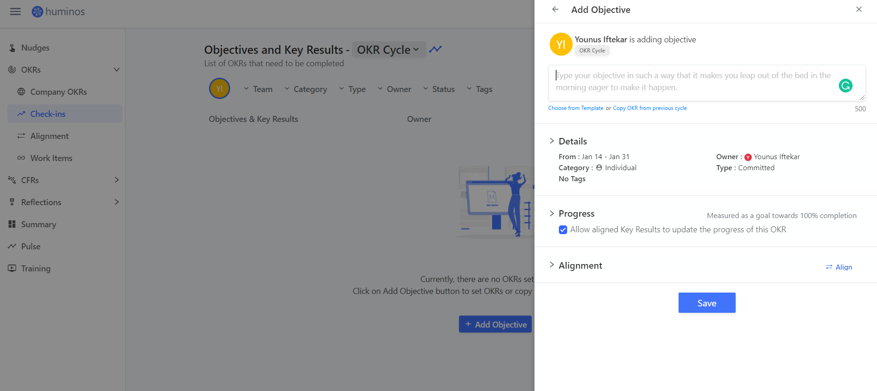The image size is (877, 391).
Task: Click the hamburger menu icon
Action: pyautogui.click(x=15, y=11)
